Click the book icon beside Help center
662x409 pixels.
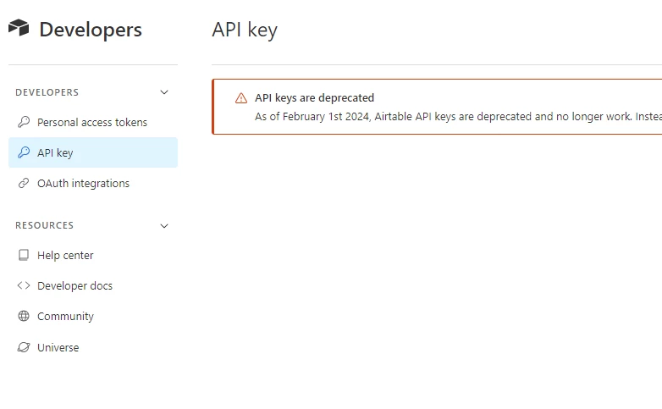[x=24, y=255]
